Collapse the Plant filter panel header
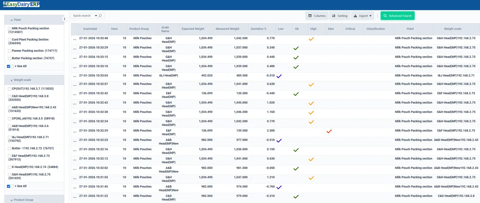This screenshot has height=203, width=480. tap(34, 20)
